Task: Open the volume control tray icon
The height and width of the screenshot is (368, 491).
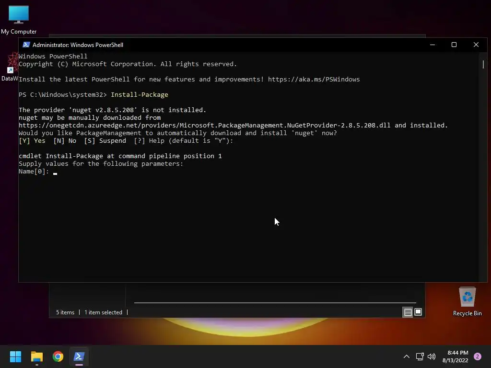Action: click(432, 356)
